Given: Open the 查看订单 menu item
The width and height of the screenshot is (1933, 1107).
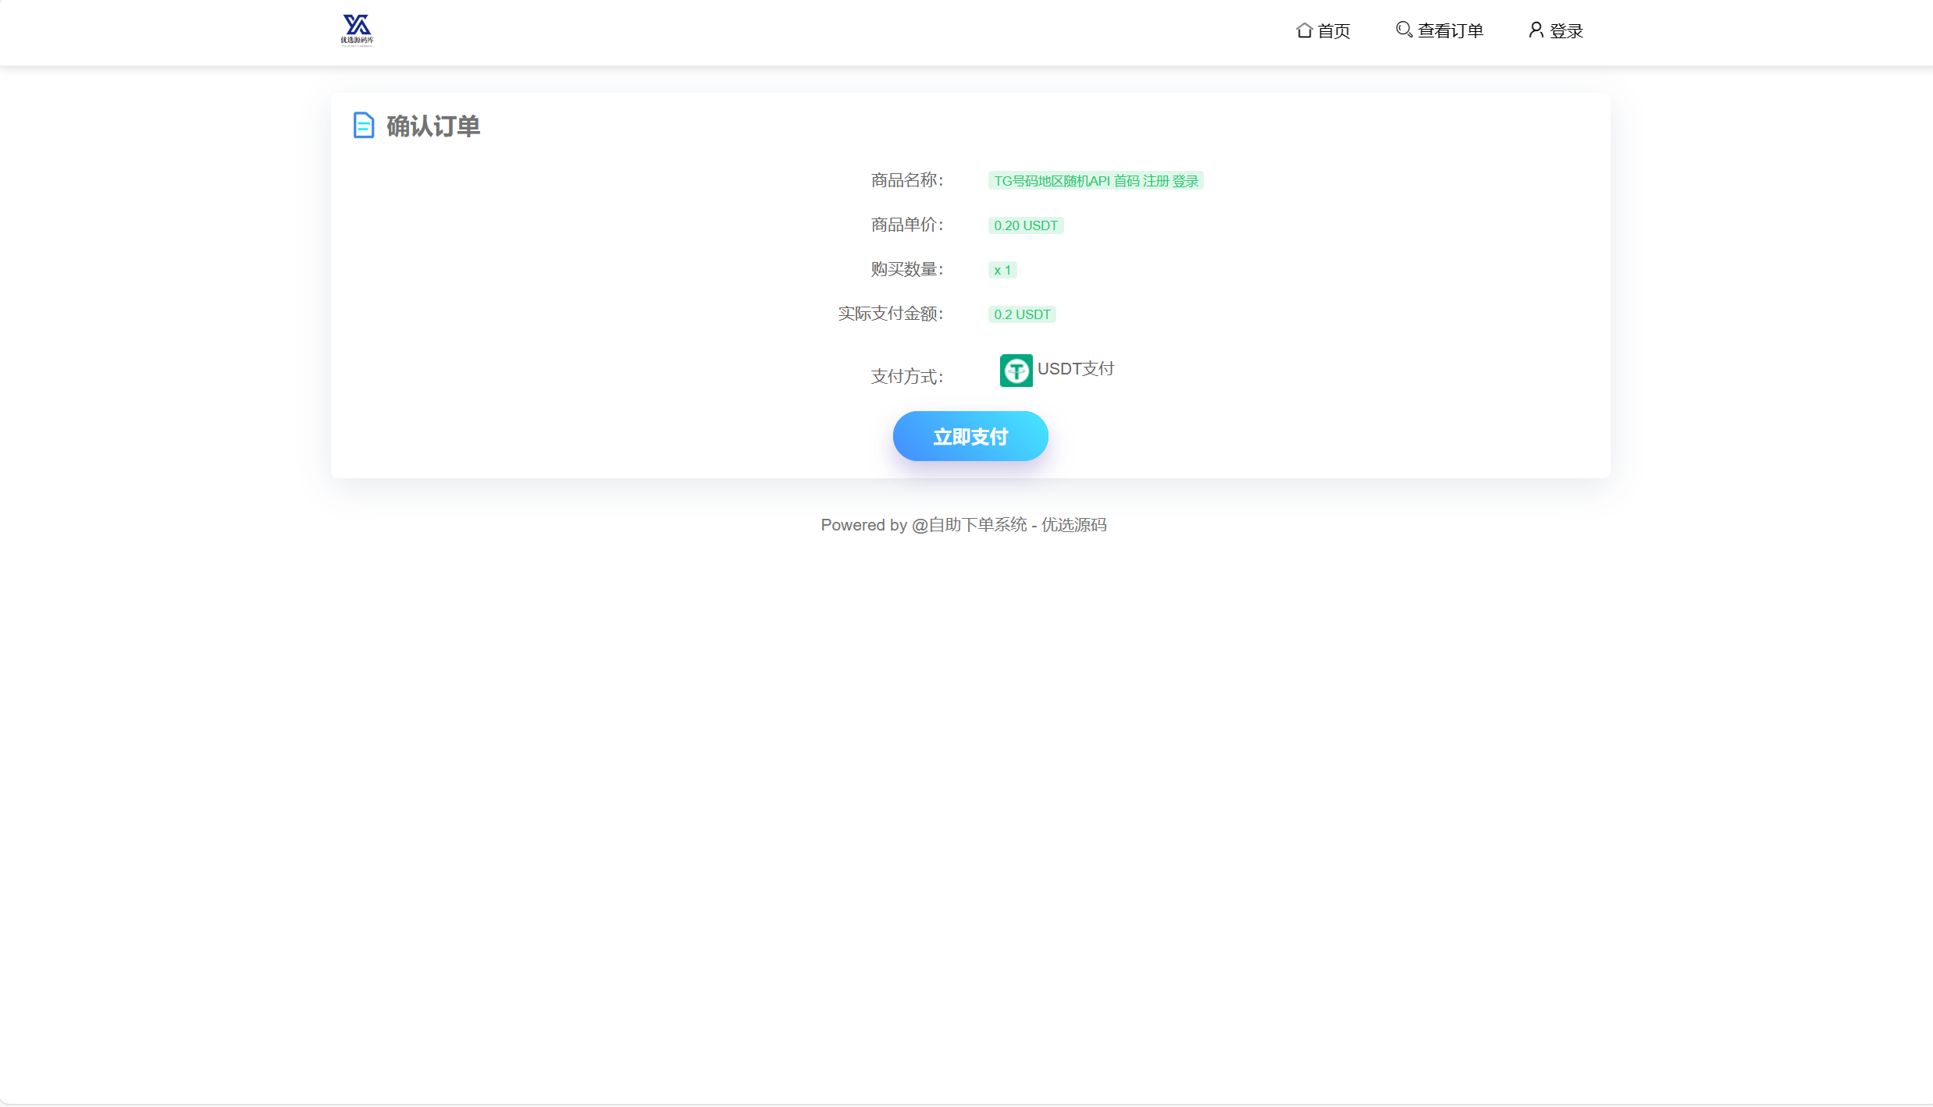Looking at the screenshot, I should [x=1450, y=31].
